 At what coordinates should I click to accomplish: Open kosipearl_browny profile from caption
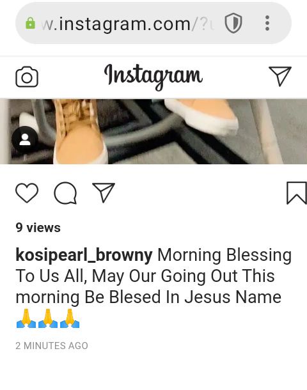click(x=84, y=255)
